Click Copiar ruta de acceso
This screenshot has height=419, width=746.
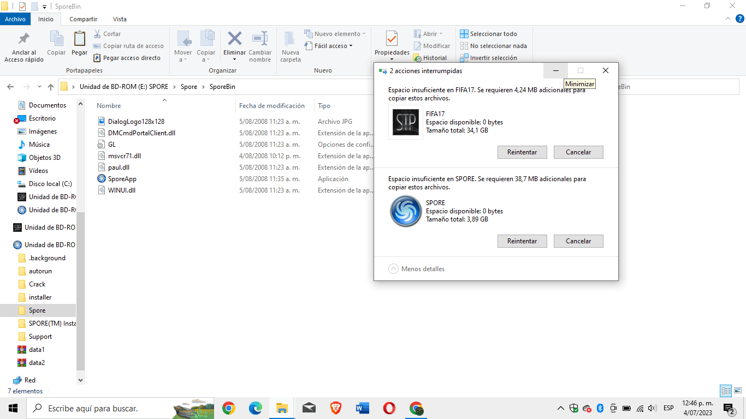(x=128, y=46)
